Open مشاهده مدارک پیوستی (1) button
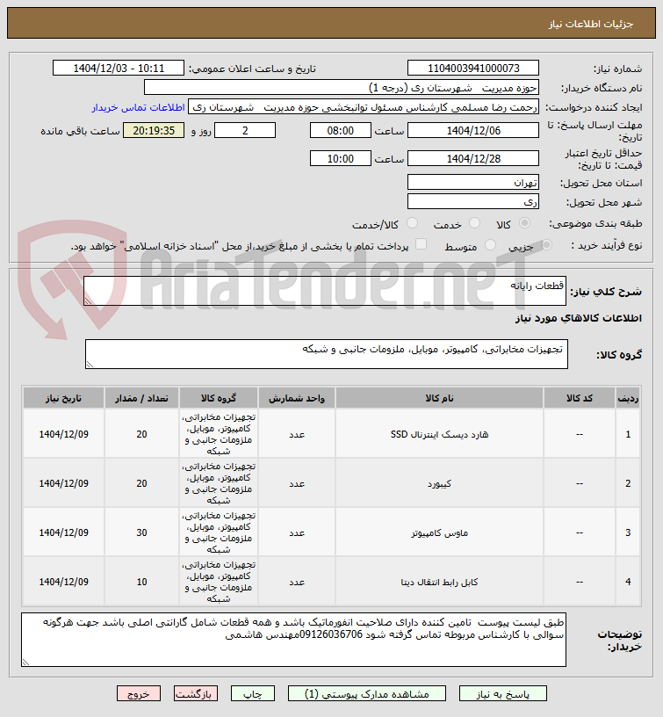The height and width of the screenshot is (717, 663). pyautogui.click(x=367, y=693)
